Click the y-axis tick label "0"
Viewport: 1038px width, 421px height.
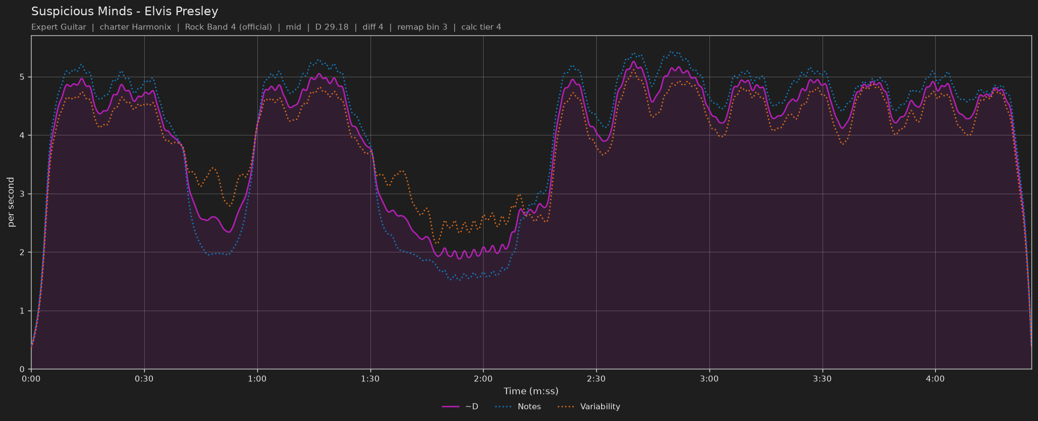pyautogui.click(x=22, y=369)
